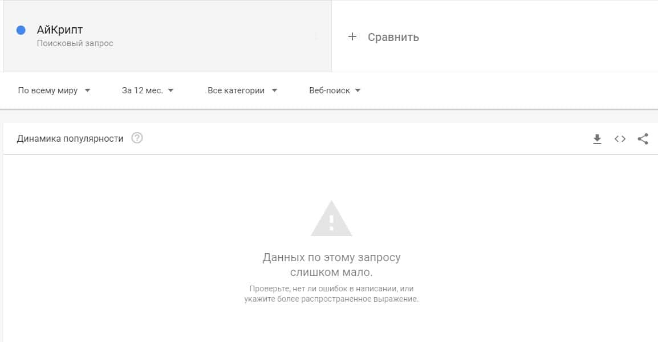658x342 pixels.
Task: Click the arrow next to По всему миру
Action: click(x=87, y=90)
